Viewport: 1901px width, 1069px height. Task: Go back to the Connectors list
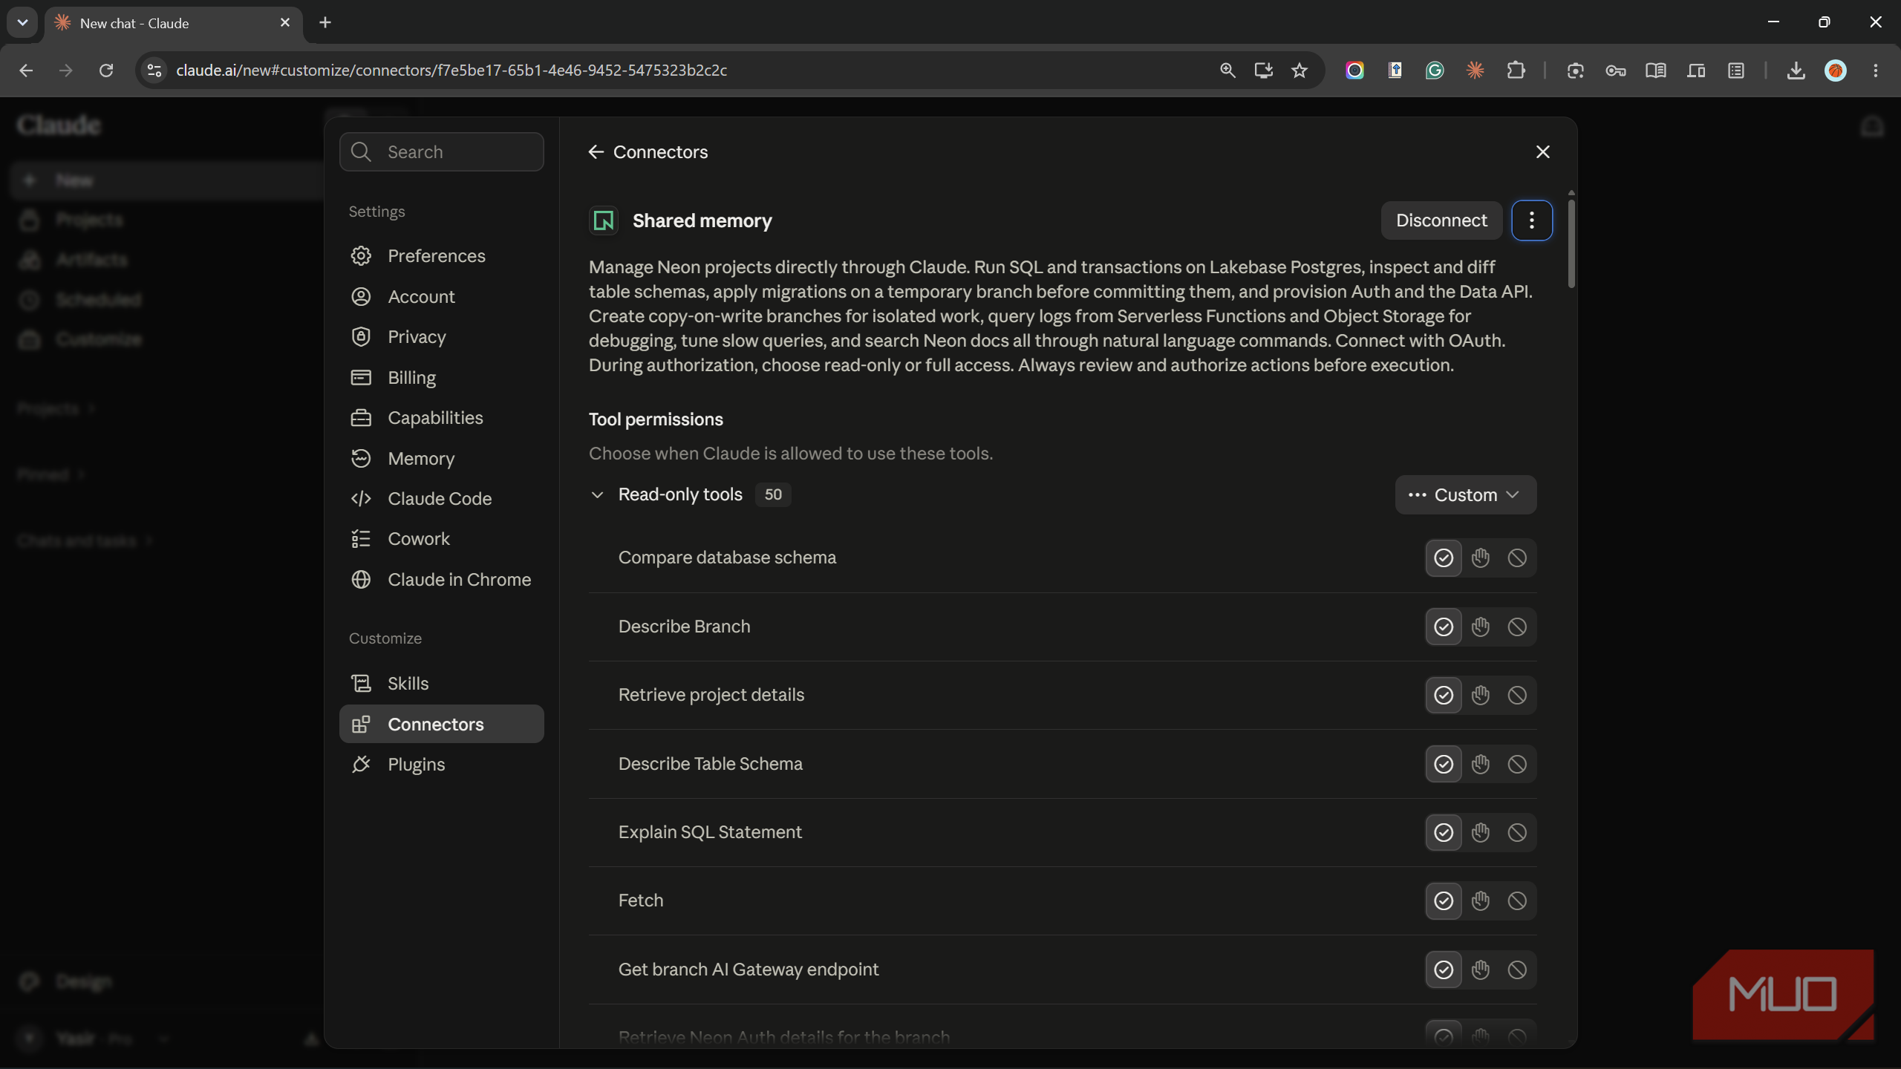(596, 152)
